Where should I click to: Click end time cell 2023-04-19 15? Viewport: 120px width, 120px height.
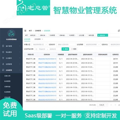87,71
